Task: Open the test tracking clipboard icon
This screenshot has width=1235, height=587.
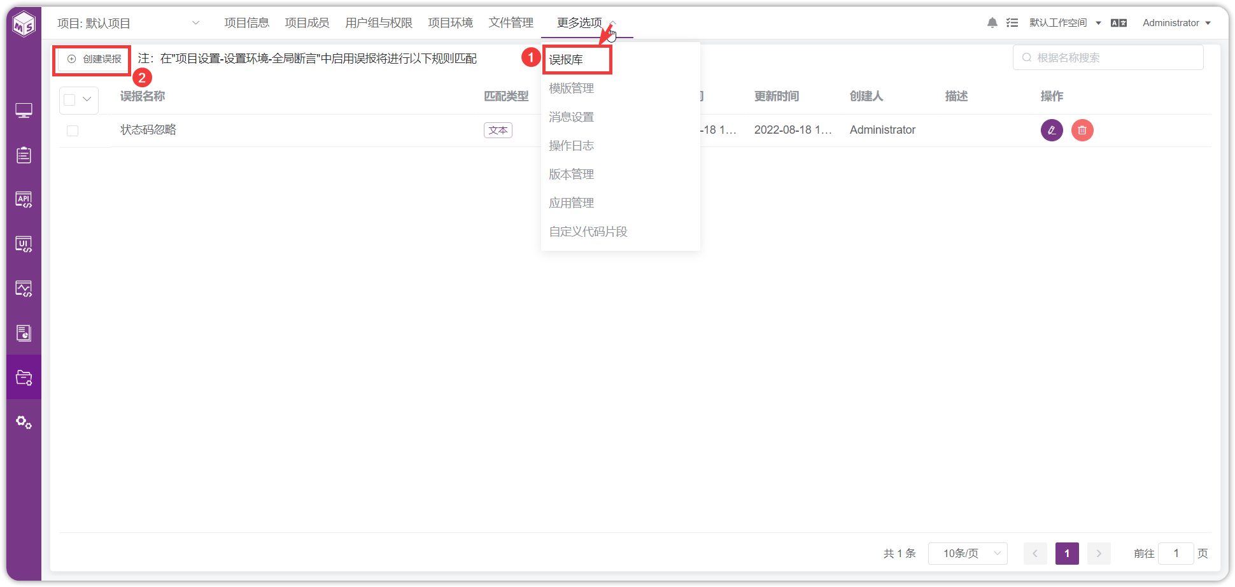Action: (24, 155)
